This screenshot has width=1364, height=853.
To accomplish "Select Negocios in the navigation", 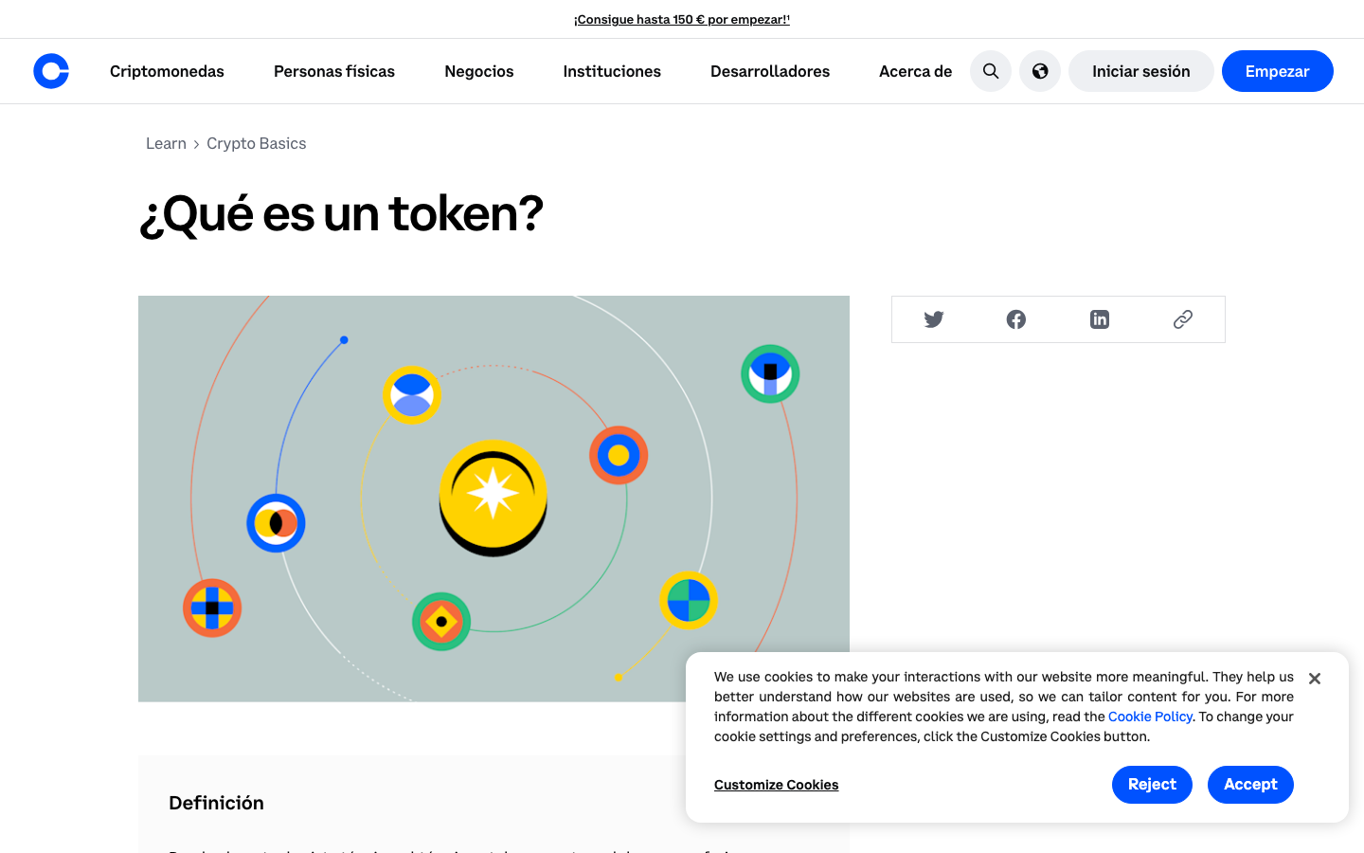I will click(x=478, y=71).
